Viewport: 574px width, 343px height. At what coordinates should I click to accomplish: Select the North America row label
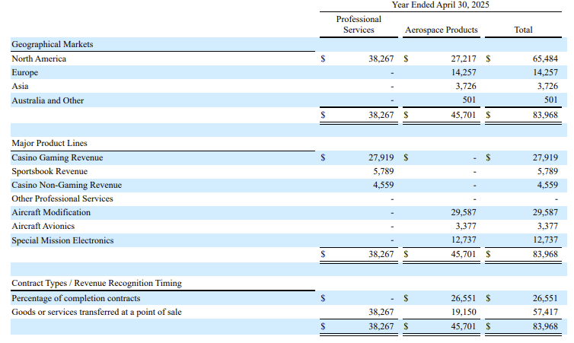(x=39, y=59)
